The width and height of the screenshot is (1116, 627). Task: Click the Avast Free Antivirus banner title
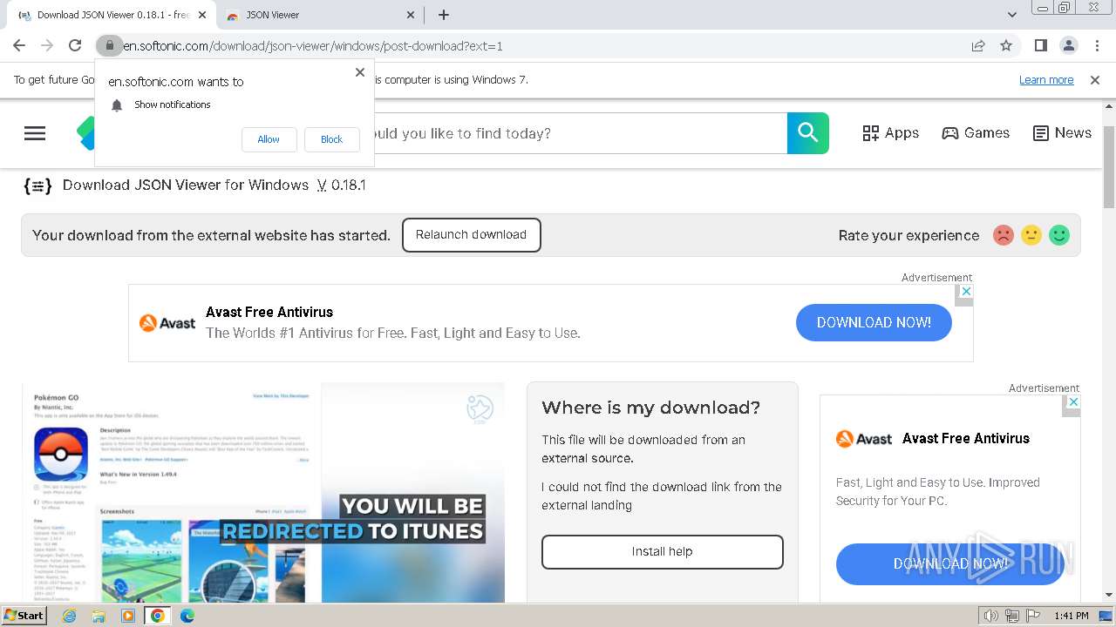[269, 312]
